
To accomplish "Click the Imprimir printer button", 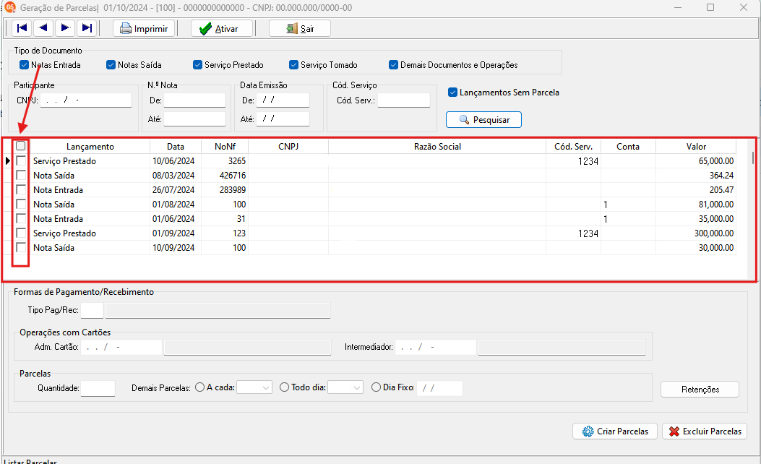I will pos(144,29).
